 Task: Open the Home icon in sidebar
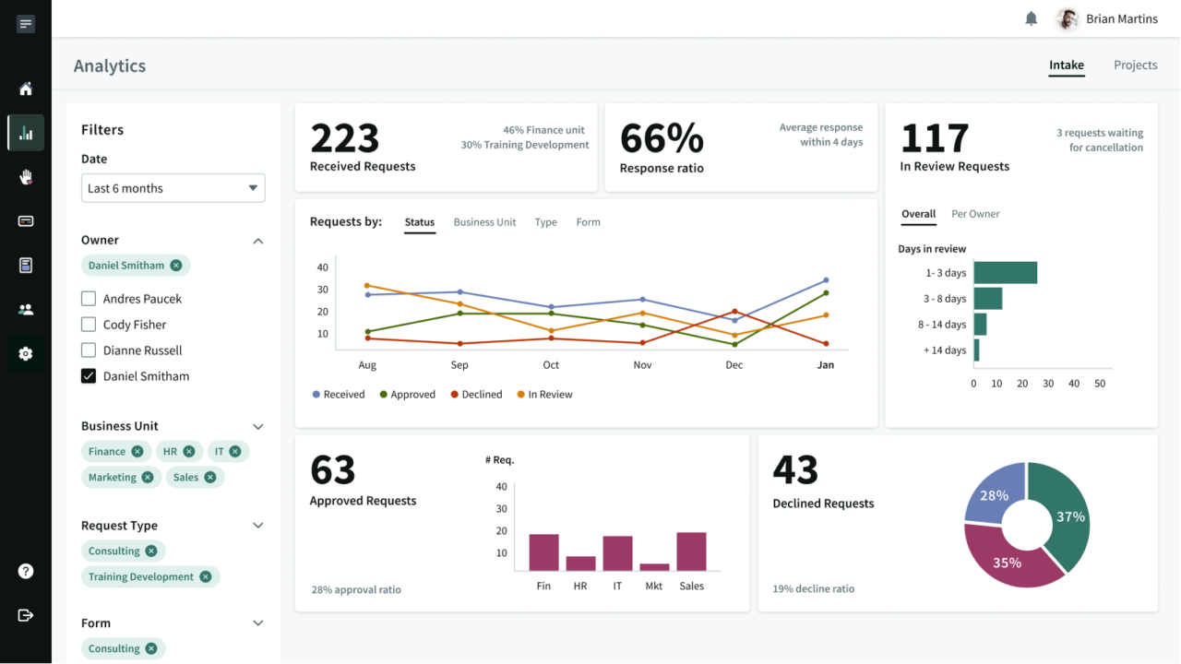click(x=26, y=89)
